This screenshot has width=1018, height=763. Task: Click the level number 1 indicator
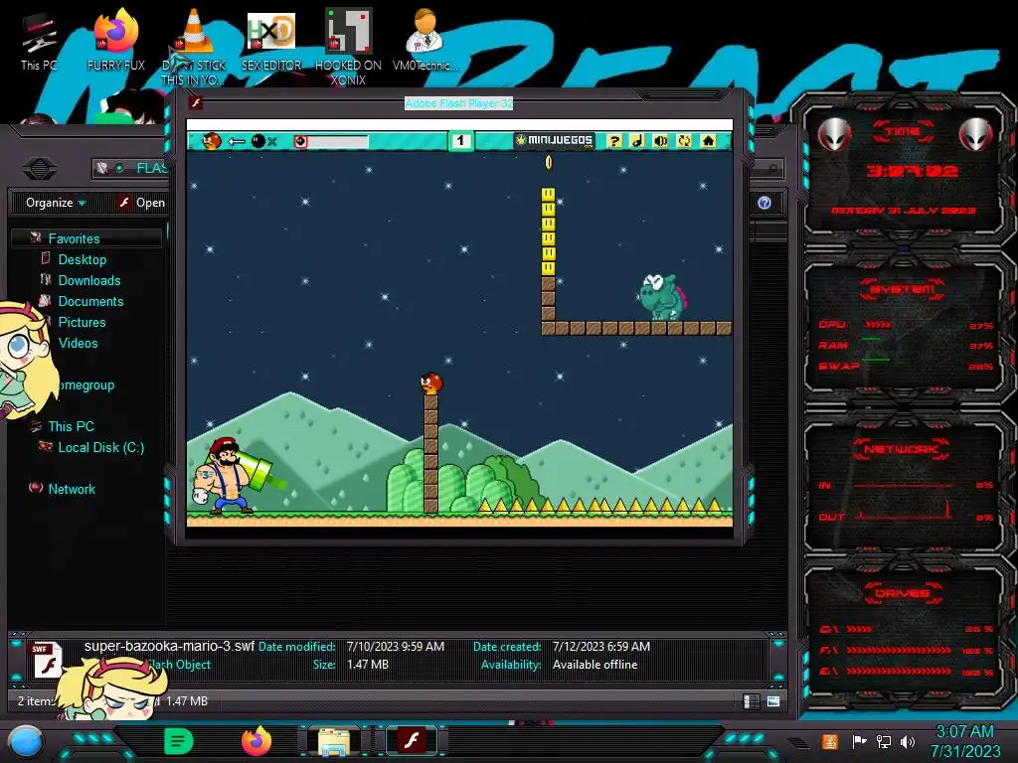tap(460, 141)
